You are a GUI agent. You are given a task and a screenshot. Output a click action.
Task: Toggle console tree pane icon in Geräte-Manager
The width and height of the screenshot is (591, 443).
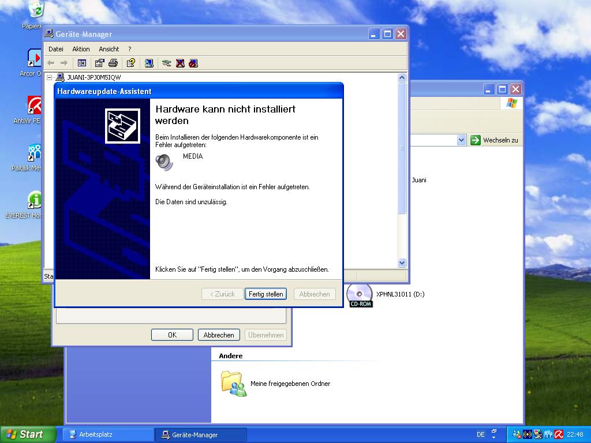coord(82,63)
